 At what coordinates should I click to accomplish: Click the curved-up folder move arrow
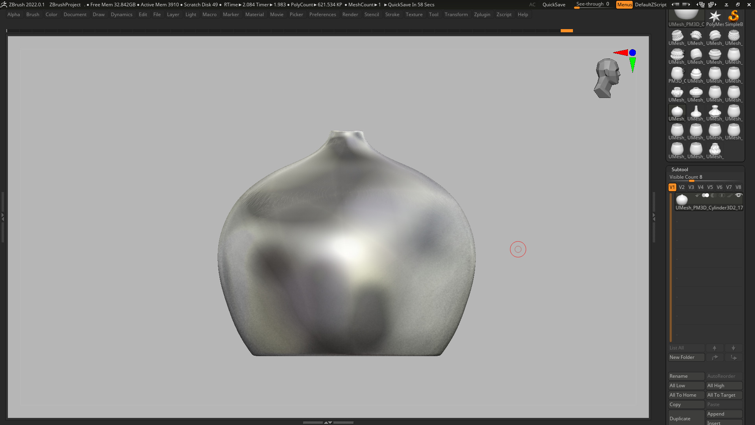click(x=714, y=357)
